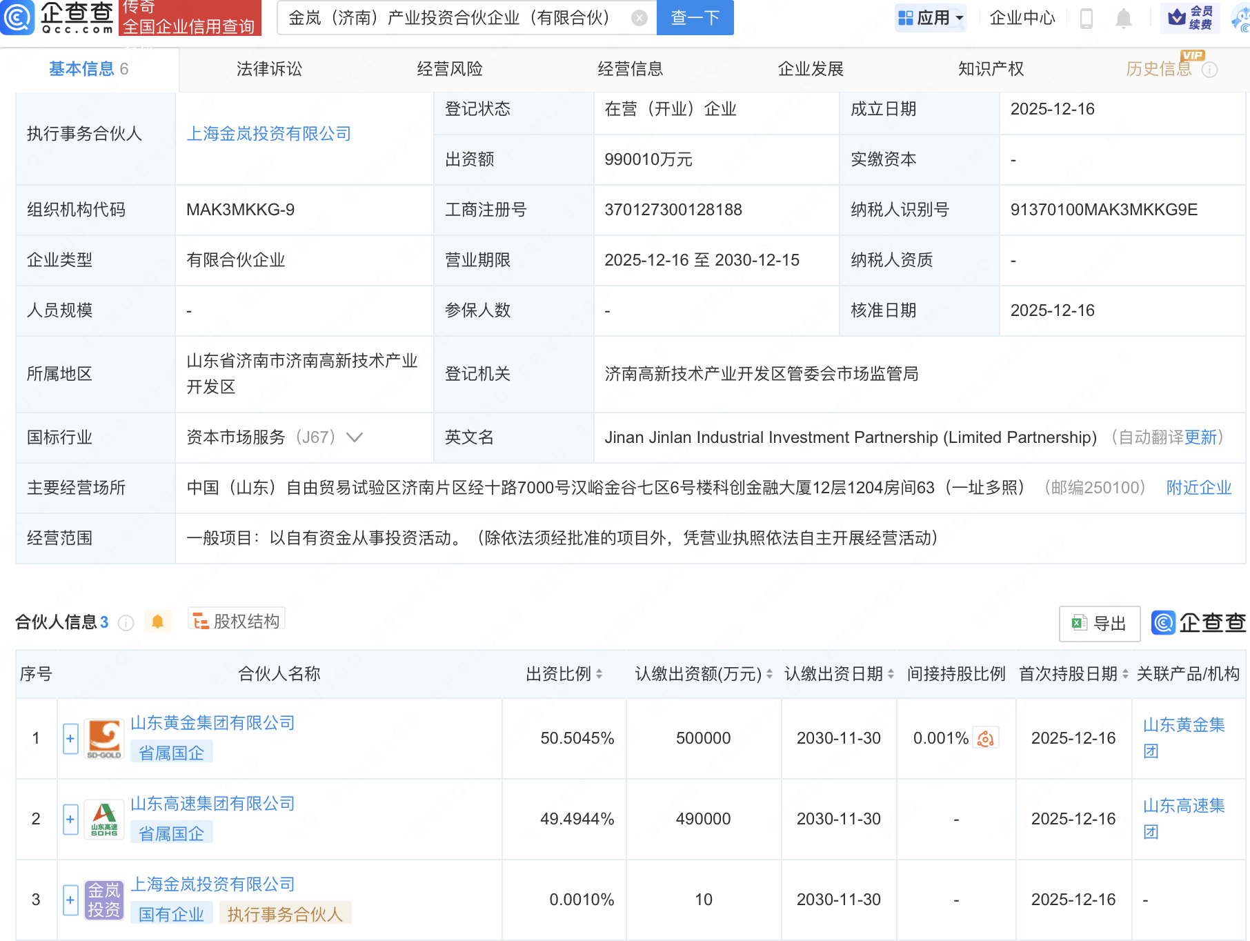Viewport: 1250px width, 941px height.
Task: Expand the plus beside 山东黄金集团有限公司 row
Action: point(70,737)
